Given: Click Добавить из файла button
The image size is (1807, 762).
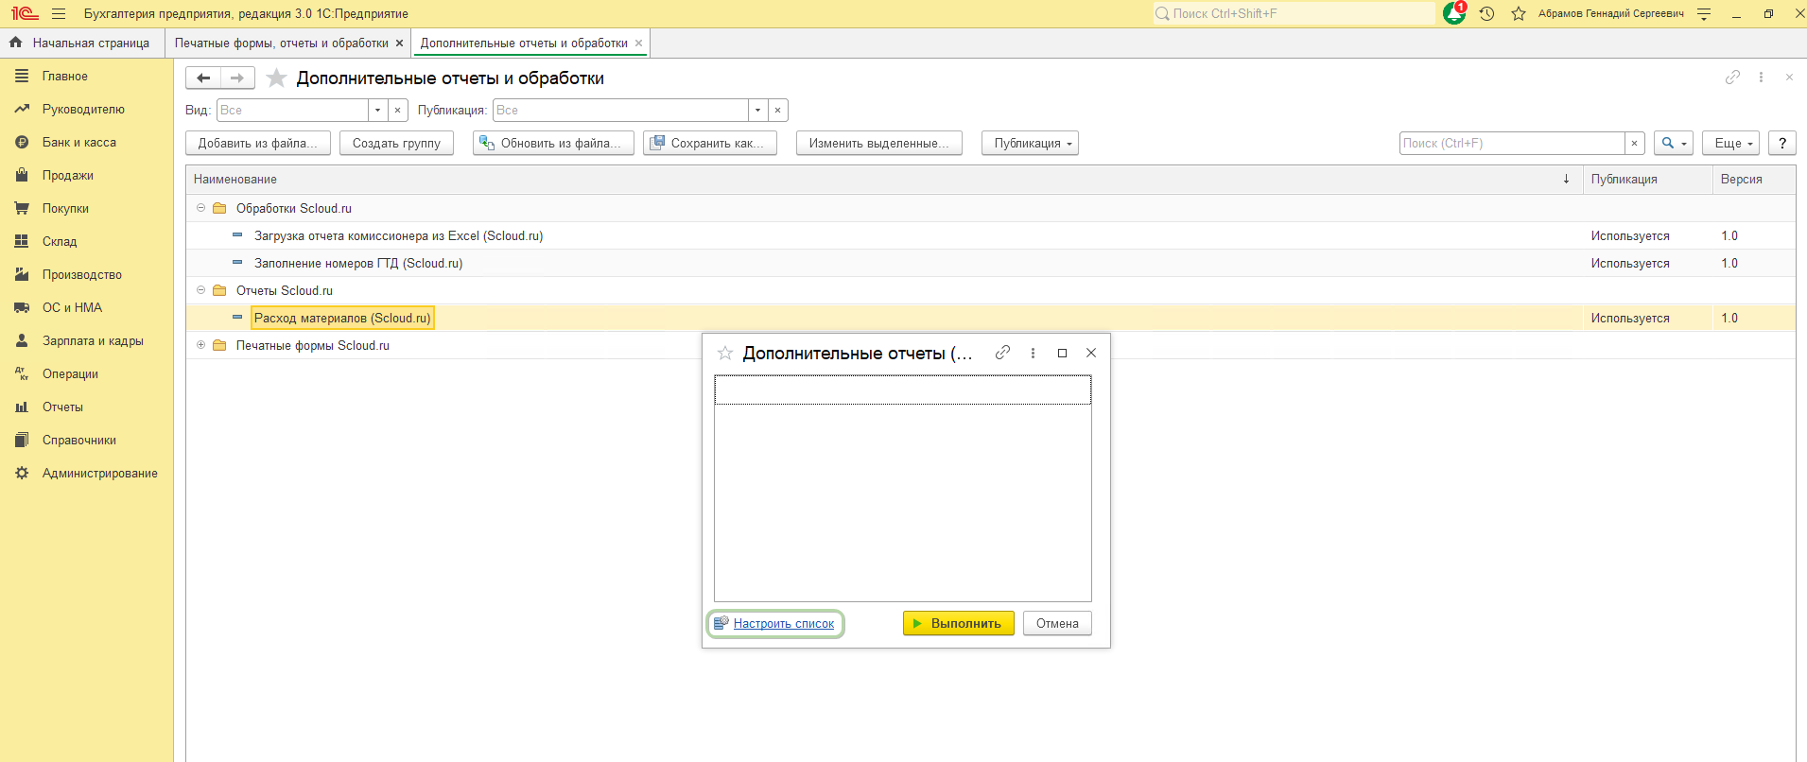Looking at the screenshot, I should point(258,143).
